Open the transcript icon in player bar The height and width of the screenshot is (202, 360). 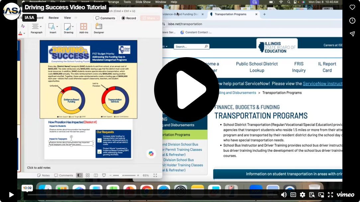tap(312, 195)
